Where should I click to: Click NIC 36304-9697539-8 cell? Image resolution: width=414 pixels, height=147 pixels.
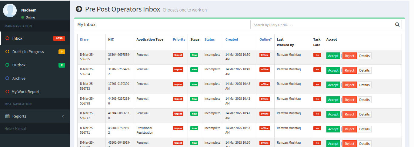click(119, 57)
